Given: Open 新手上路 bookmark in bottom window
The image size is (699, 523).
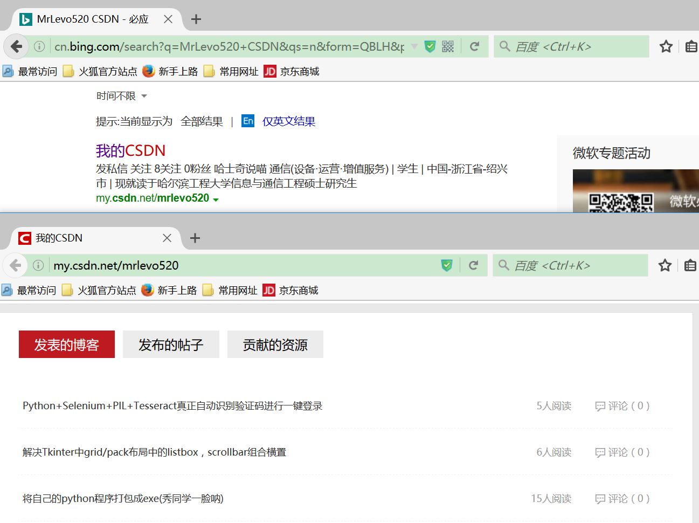Looking at the screenshot, I should (x=169, y=290).
